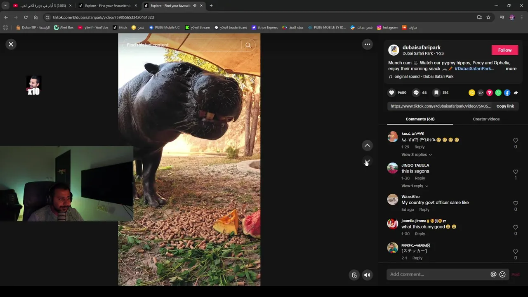This screenshot has height=297, width=528.
Task: Open the three-dot more options menu on video
Action: [x=367, y=44]
